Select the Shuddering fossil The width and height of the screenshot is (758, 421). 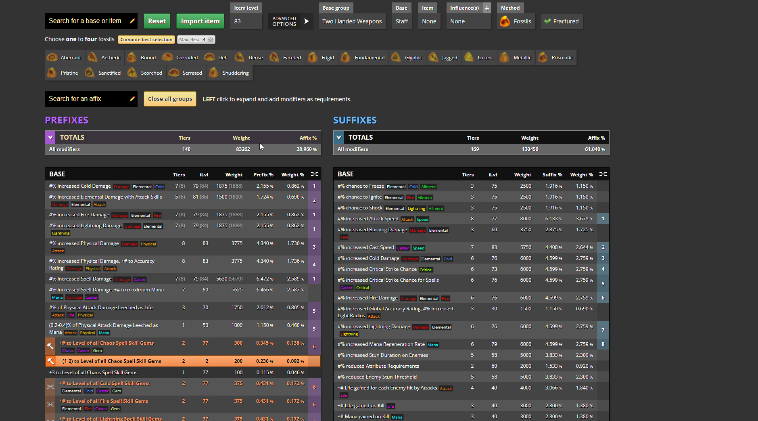[230, 73]
